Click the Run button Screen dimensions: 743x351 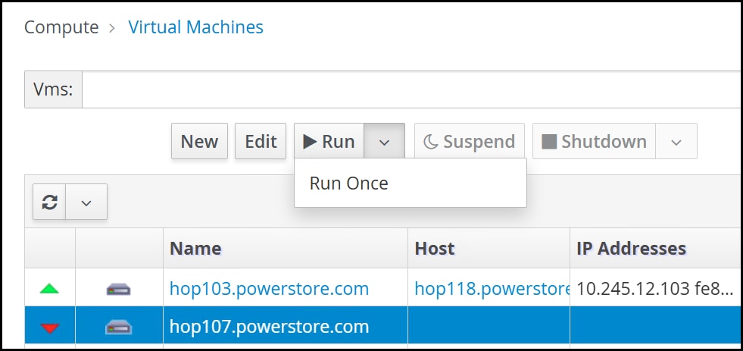tap(329, 141)
